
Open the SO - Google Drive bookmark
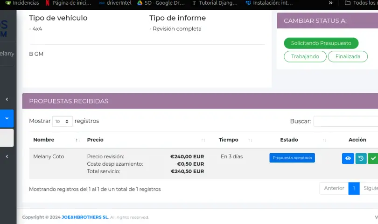click(161, 3)
